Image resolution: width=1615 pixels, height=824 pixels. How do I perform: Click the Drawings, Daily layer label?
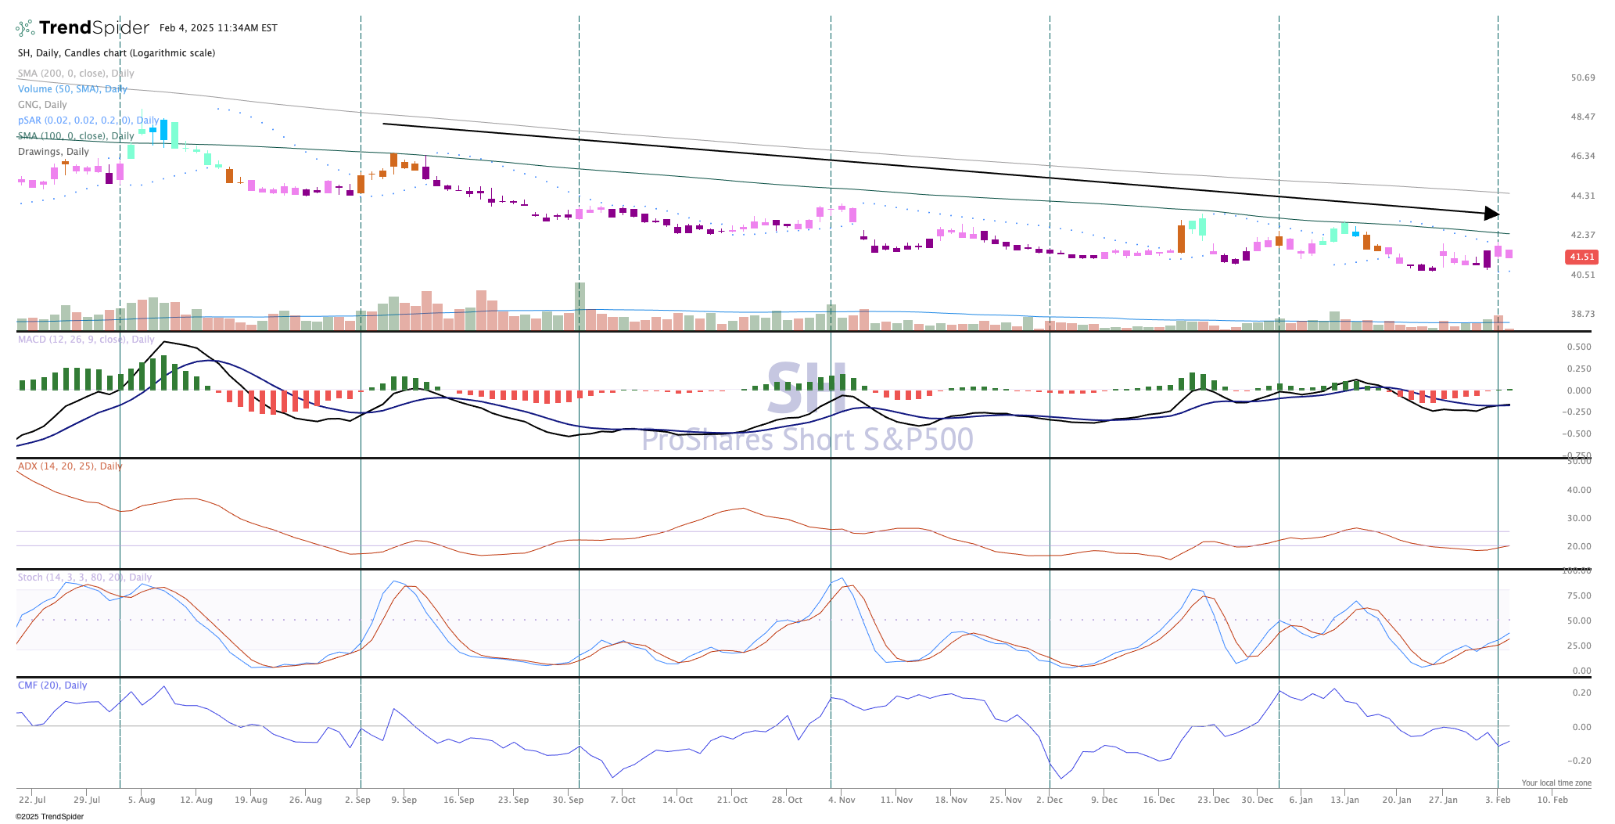click(x=53, y=152)
